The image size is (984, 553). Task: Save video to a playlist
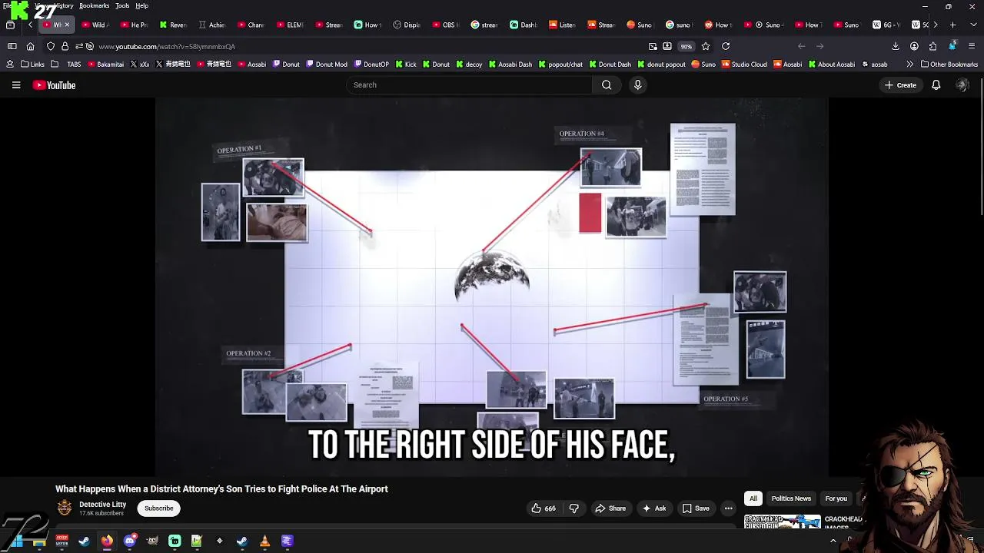pyautogui.click(x=696, y=508)
